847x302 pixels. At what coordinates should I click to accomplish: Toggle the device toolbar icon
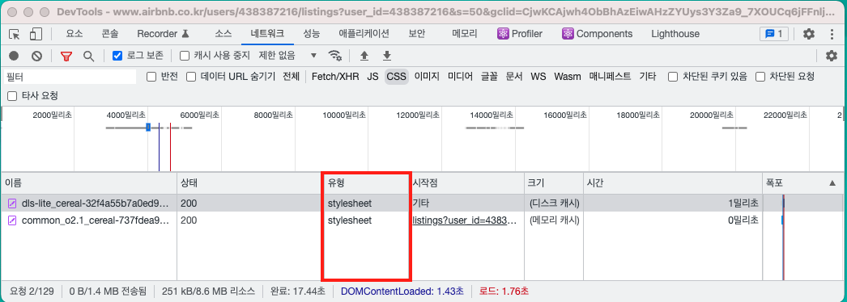coord(36,34)
